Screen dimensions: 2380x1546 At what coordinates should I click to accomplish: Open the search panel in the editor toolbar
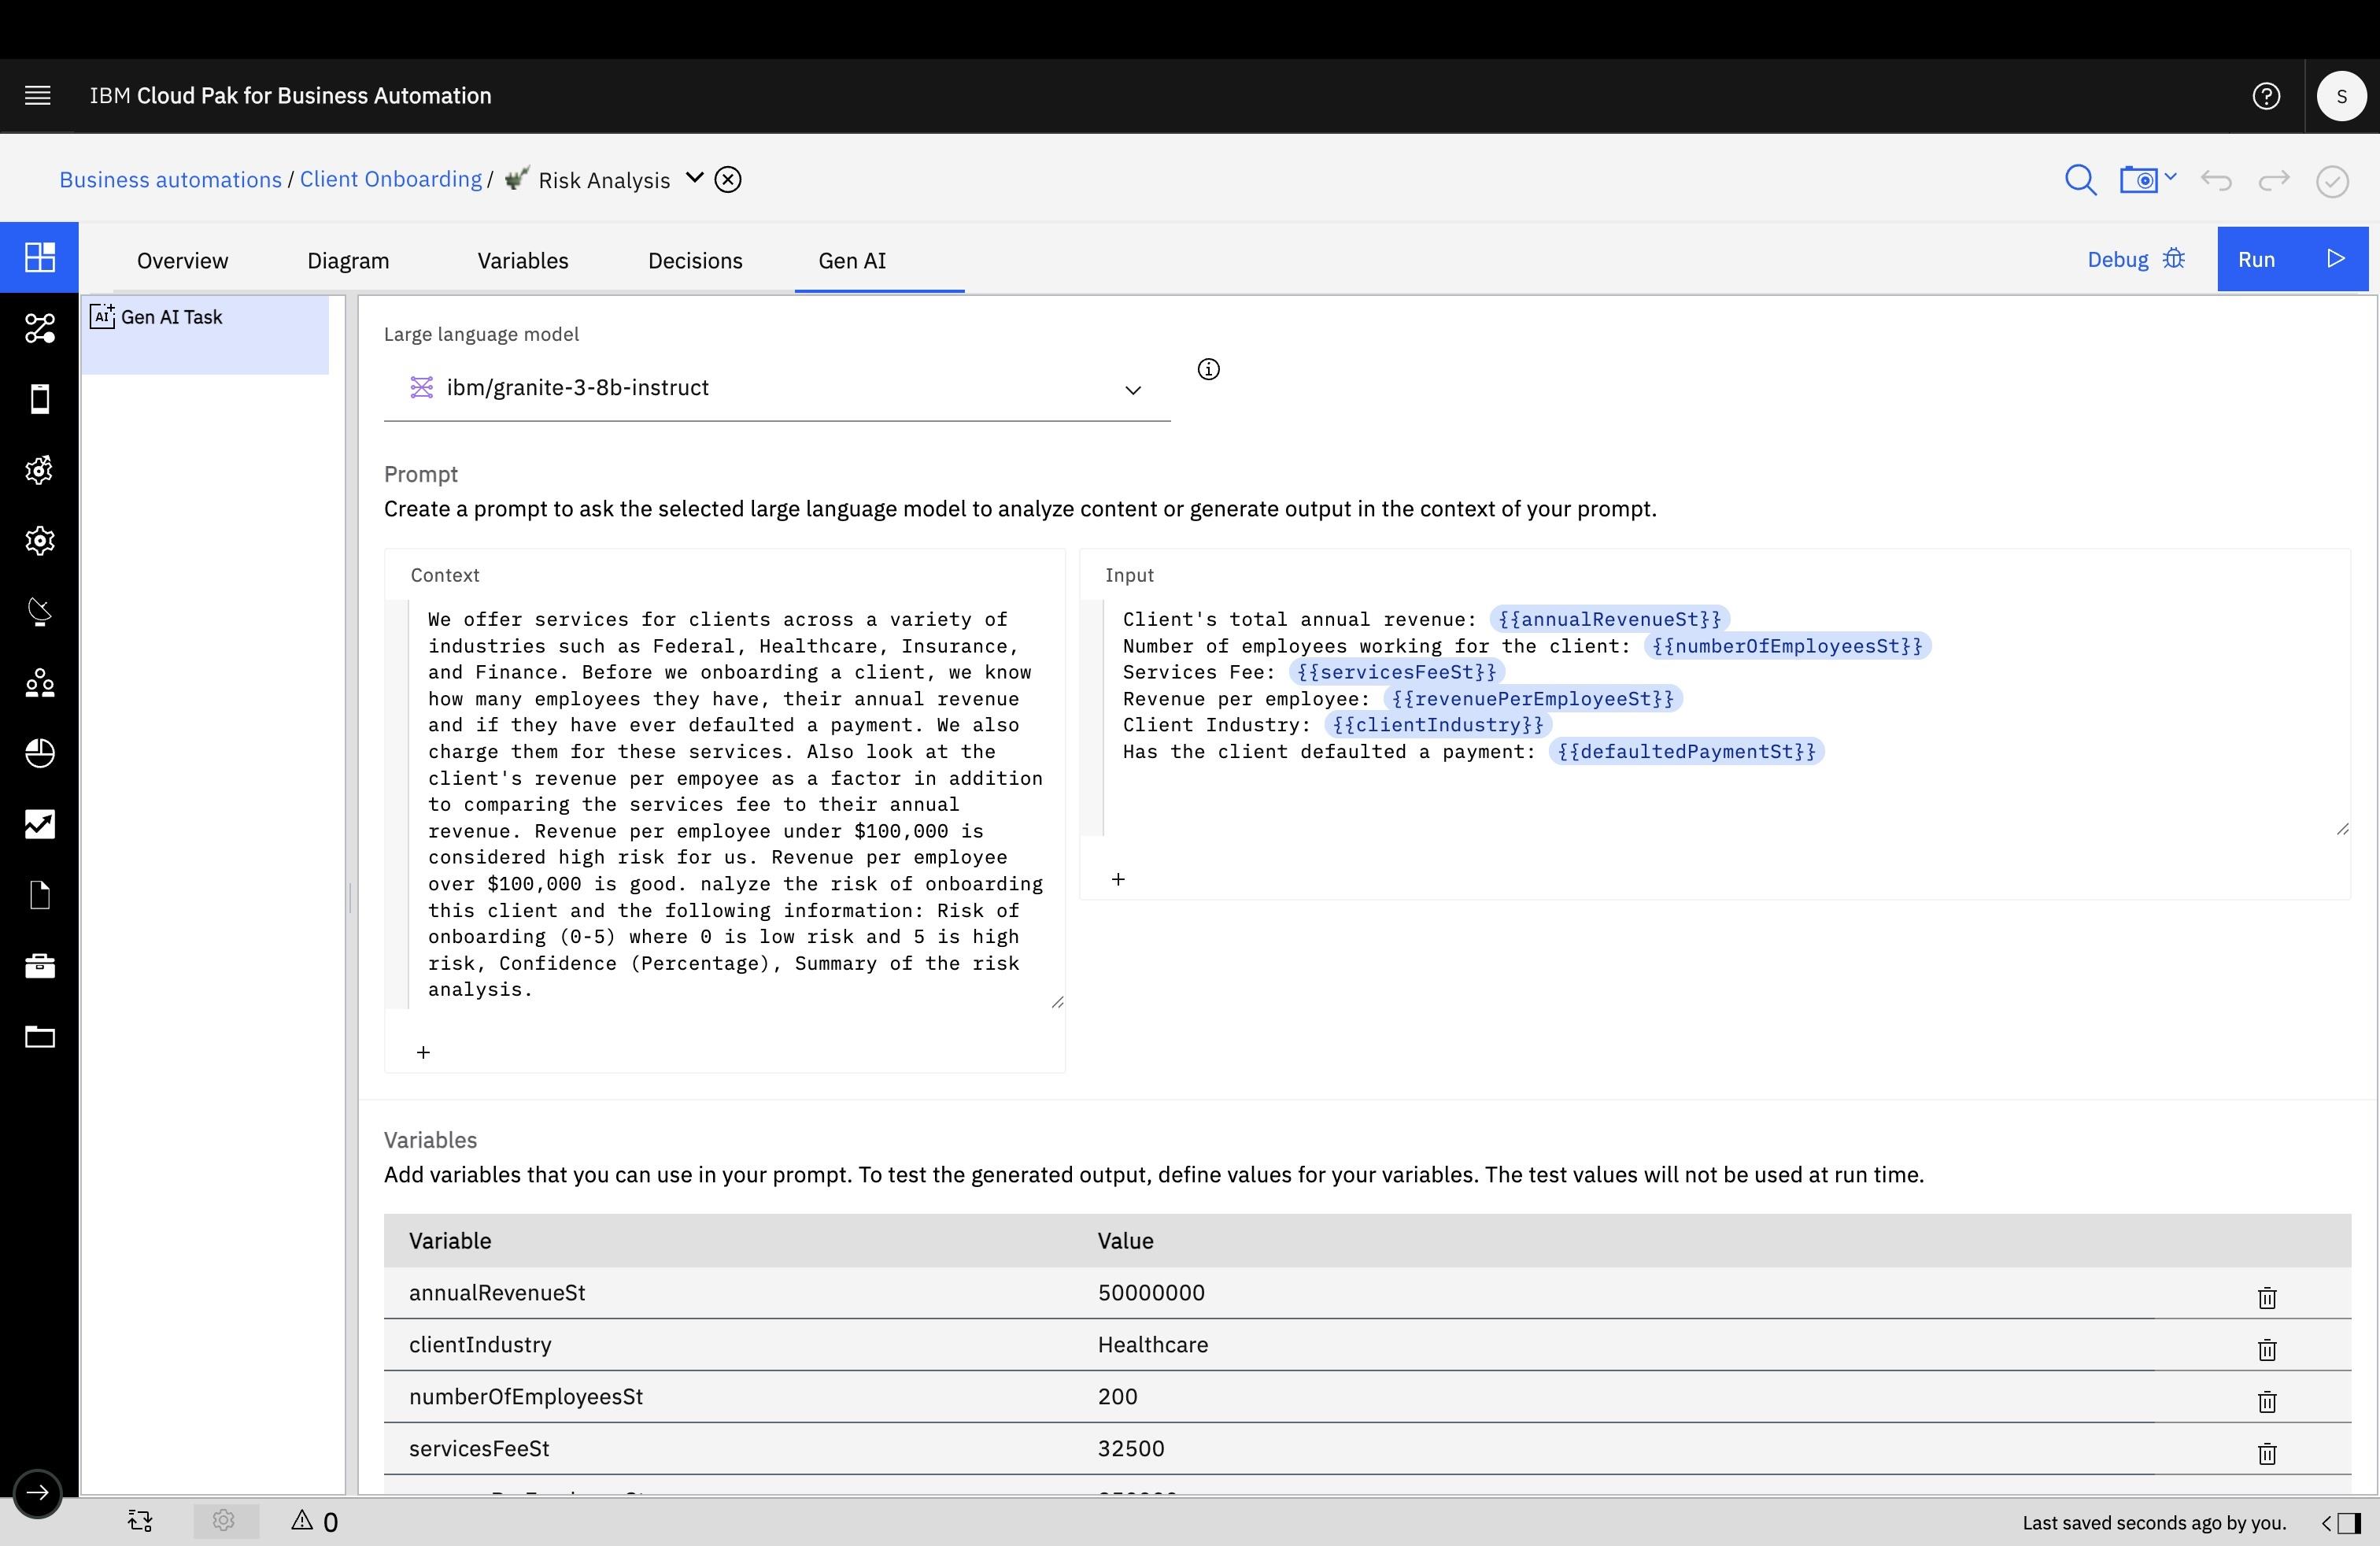[x=2080, y=180]
